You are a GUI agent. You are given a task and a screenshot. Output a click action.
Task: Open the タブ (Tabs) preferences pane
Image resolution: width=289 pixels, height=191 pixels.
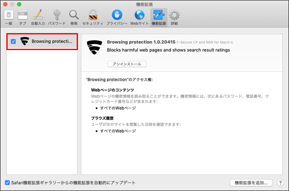[22, 17]
